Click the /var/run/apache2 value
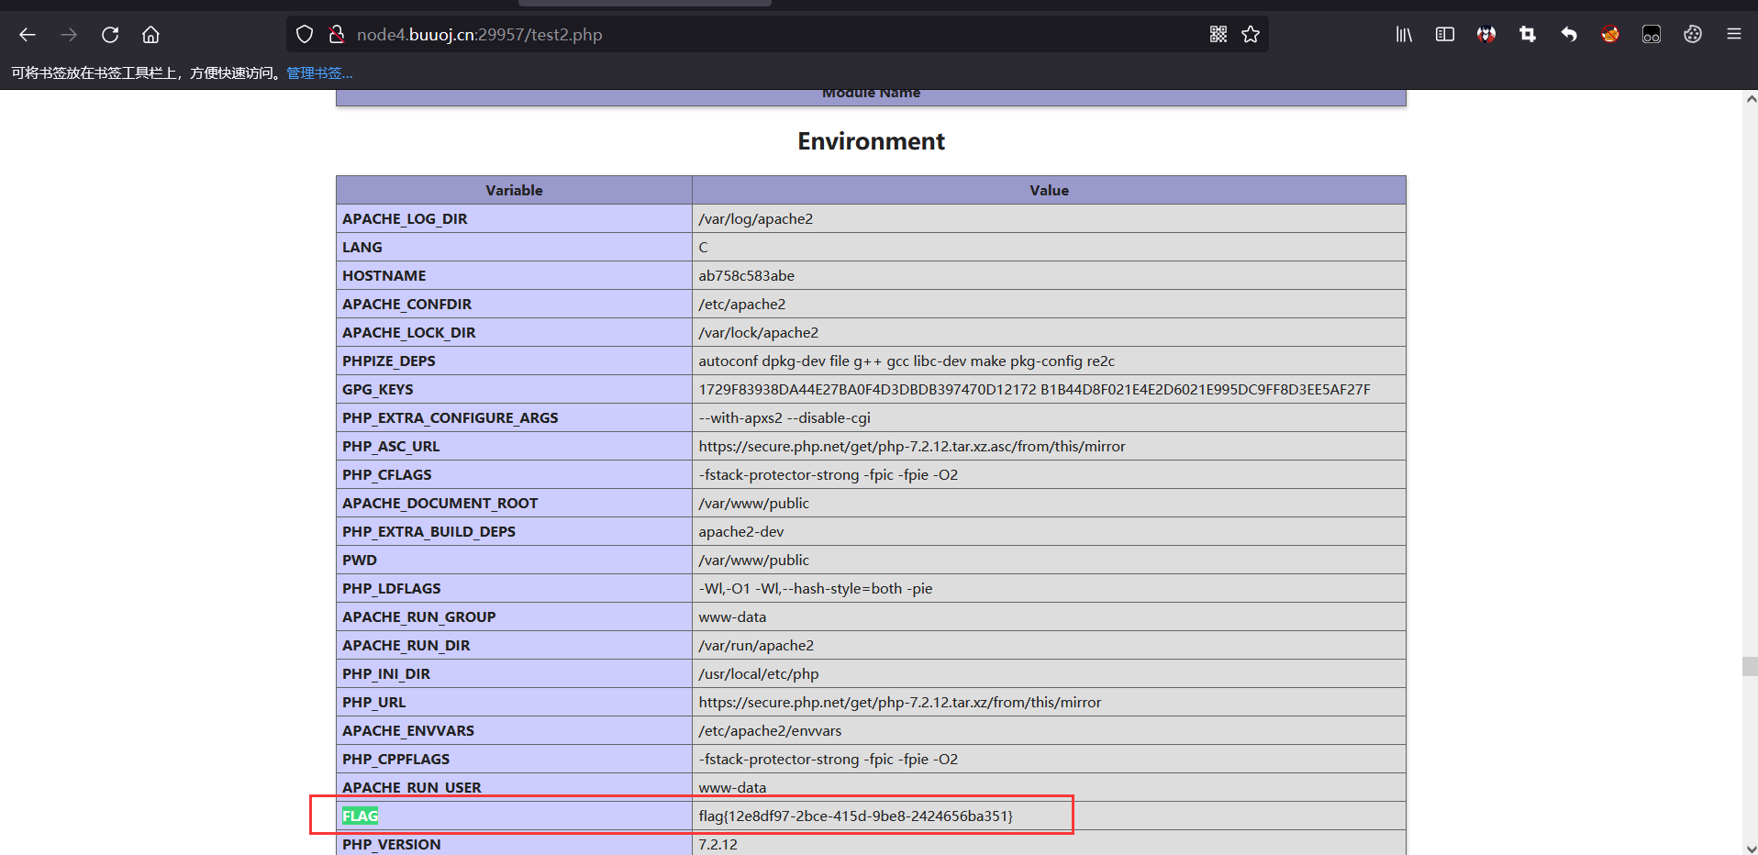 [756, 645]
